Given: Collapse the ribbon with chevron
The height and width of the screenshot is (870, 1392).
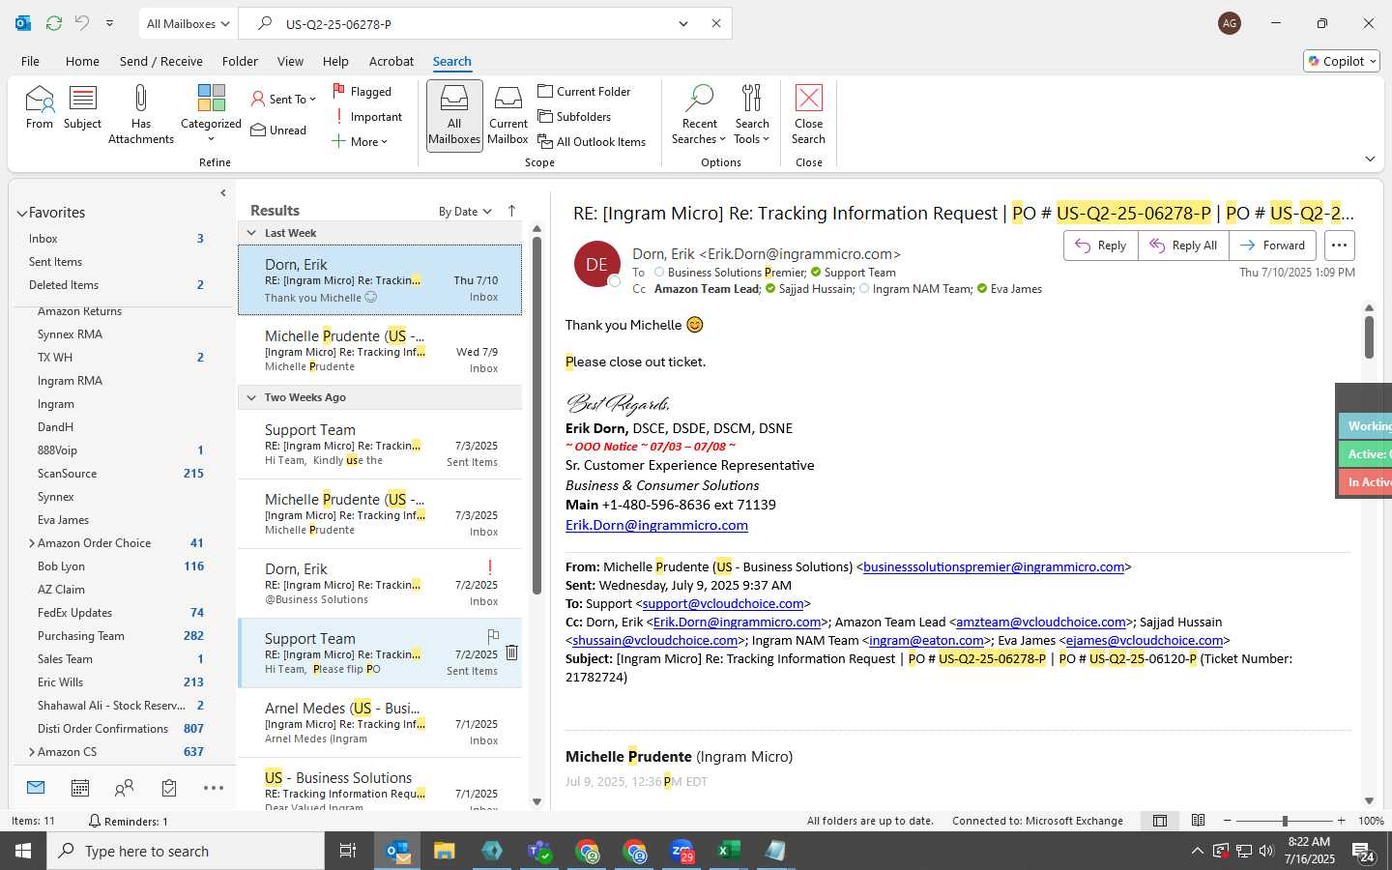Looking at the screenshot, I should (x=1370, y=159).
